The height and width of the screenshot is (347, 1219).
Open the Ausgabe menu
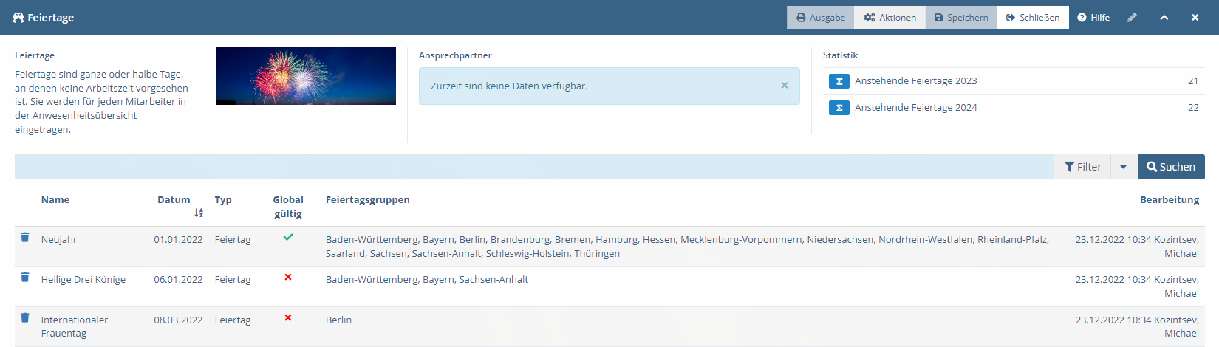[x=821, y=18]
